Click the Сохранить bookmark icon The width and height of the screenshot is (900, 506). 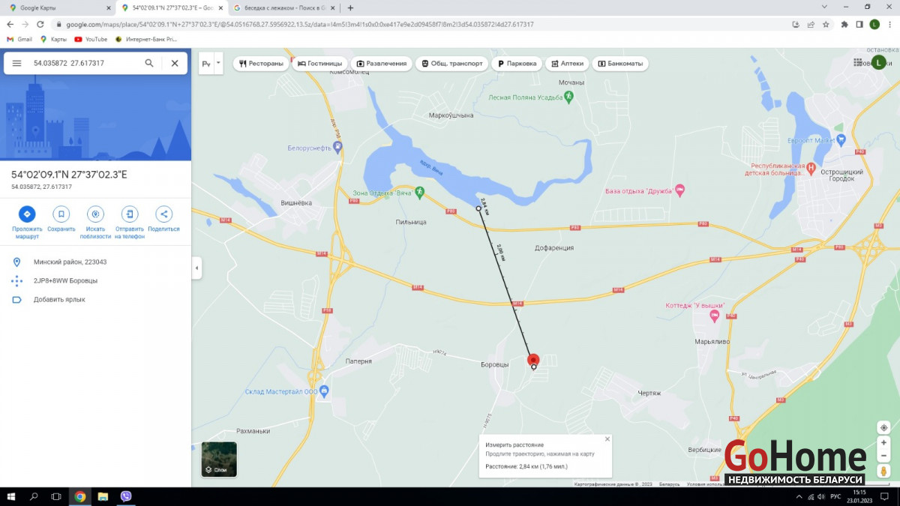tap(61, 214)
